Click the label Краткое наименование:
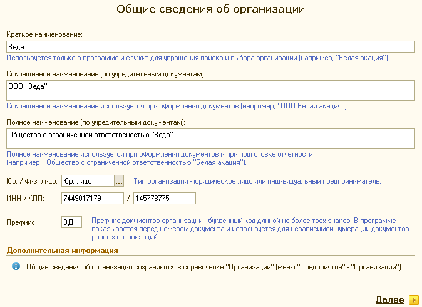The image size is (422, 307). click(x=44, y=34)
